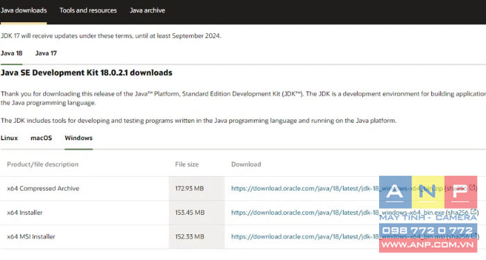This screenshot has width=486, height=260.
Task: Click the Java SE Development Kit 18.0.2.1 heading
Action: pyautogui.click(x=87, y=73)
